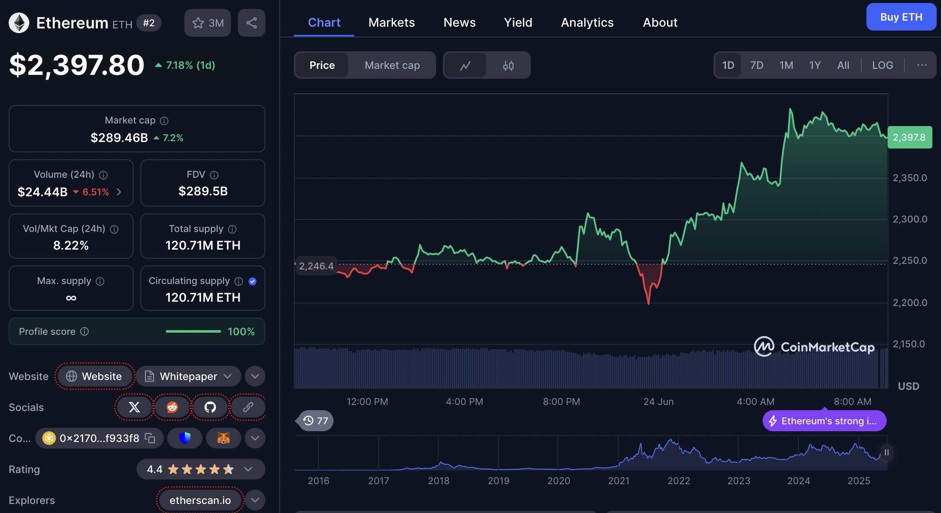Viewport: 941px width, 513px height.
Task: Click the BNB chain contract logo
Action: pos(49,438)
